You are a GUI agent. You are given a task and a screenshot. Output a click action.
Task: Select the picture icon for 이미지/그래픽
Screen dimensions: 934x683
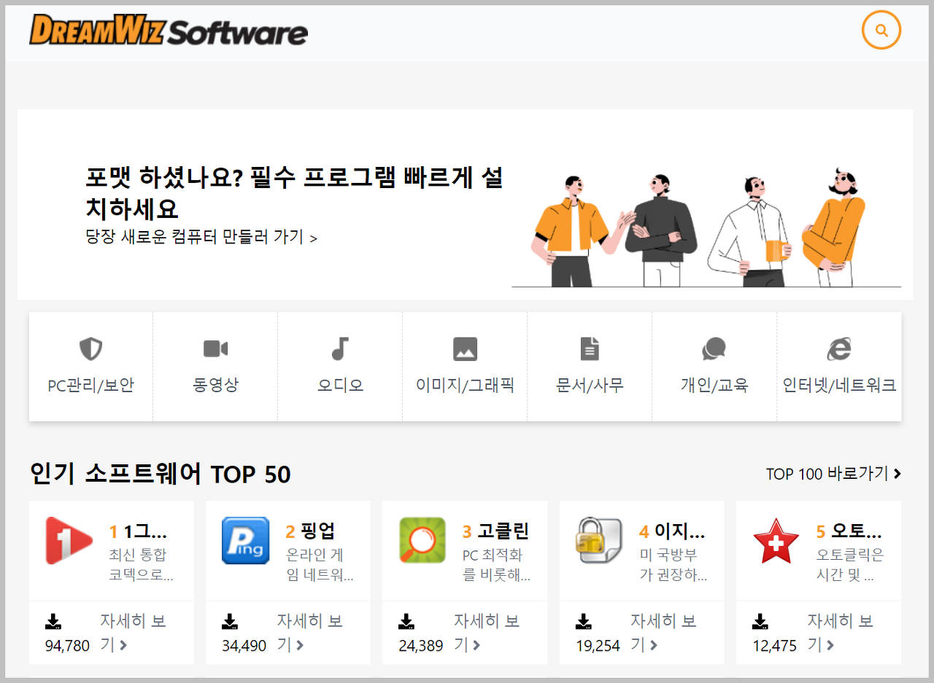click(x=465, y=349)
